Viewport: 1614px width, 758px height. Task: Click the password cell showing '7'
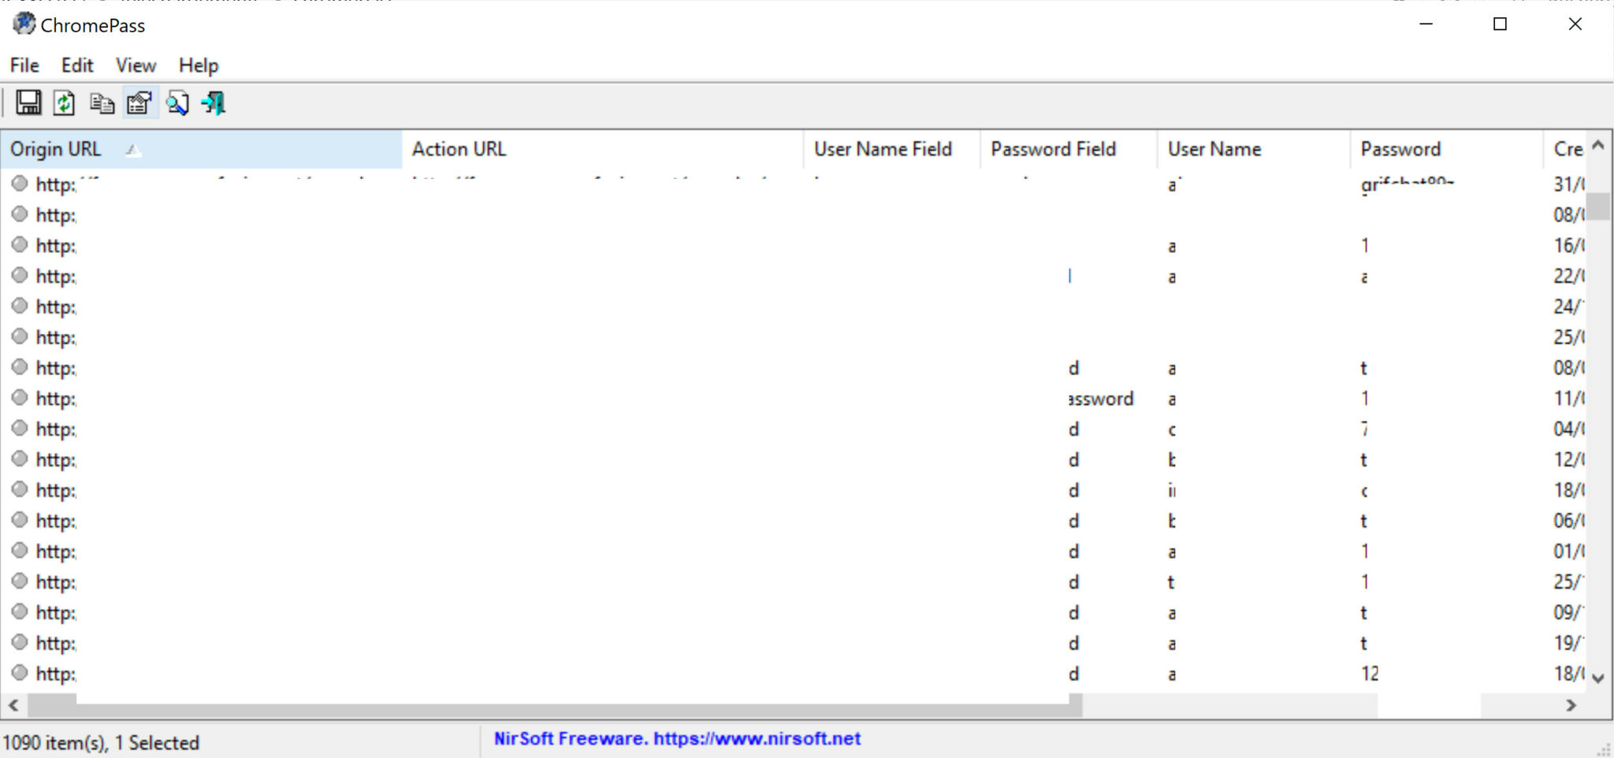coord(1364,429)
